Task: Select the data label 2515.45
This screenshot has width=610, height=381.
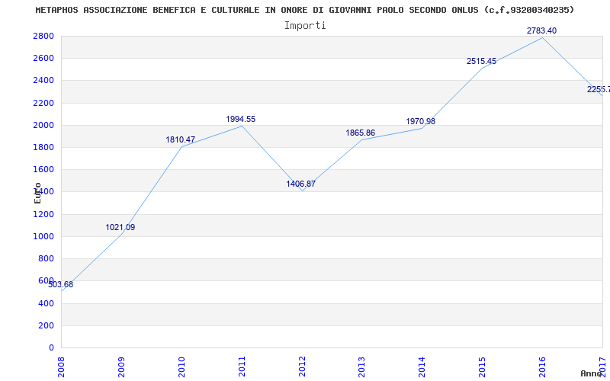Action: pos(482,61)
